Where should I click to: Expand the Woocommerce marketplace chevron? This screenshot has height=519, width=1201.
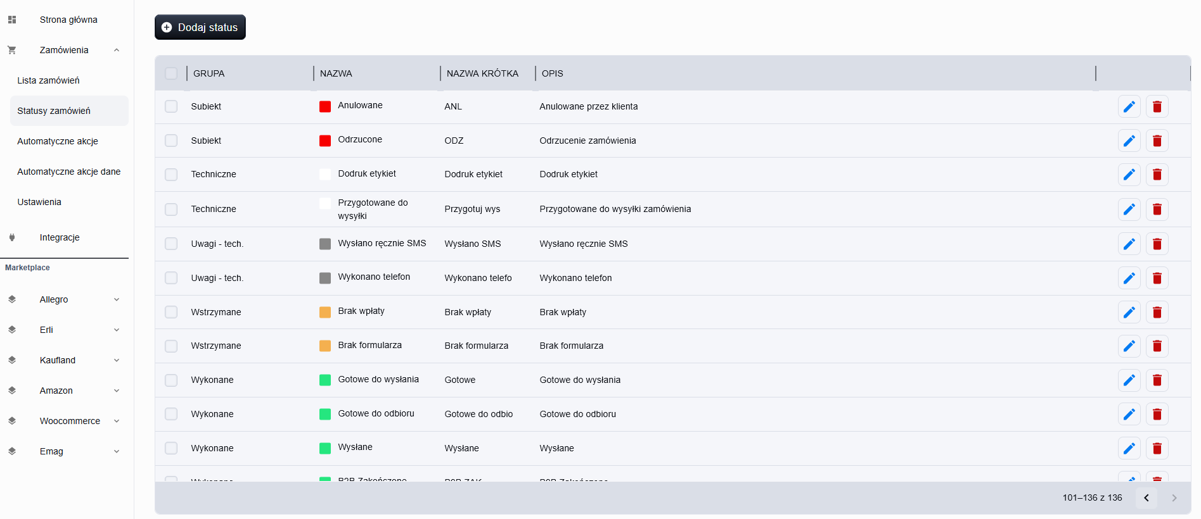[117, 421]
